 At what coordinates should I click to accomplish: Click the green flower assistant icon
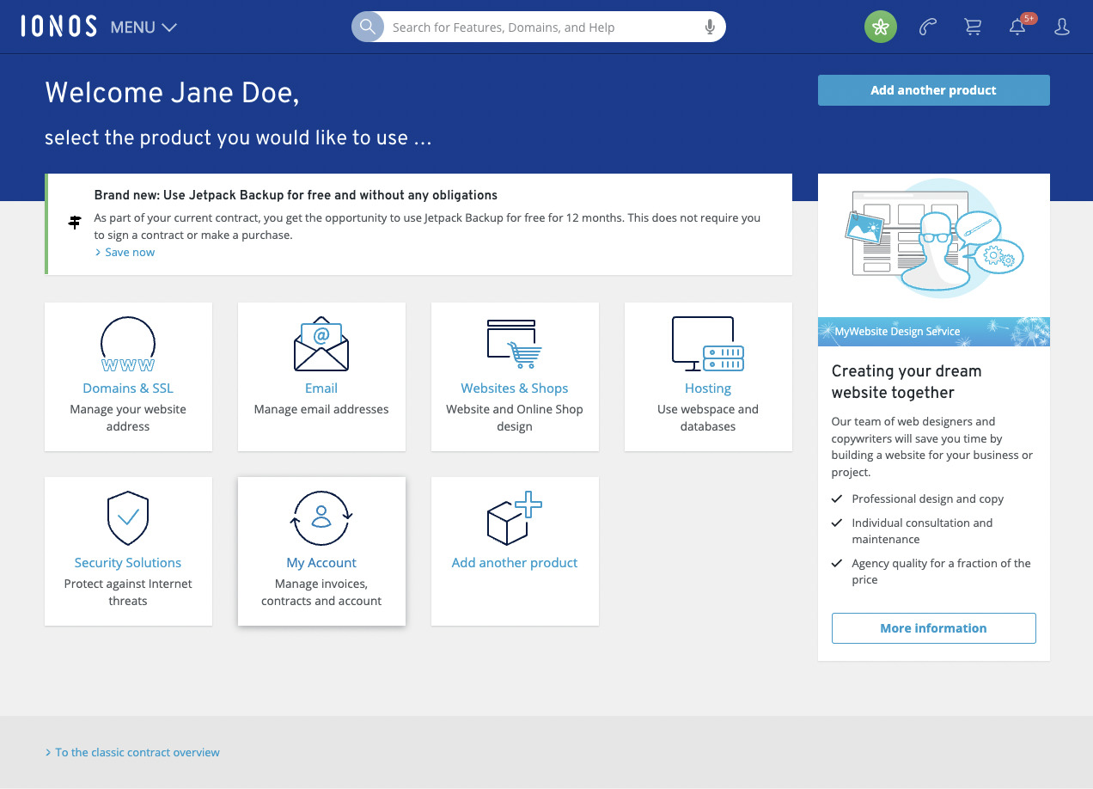[x=880, y=27]
